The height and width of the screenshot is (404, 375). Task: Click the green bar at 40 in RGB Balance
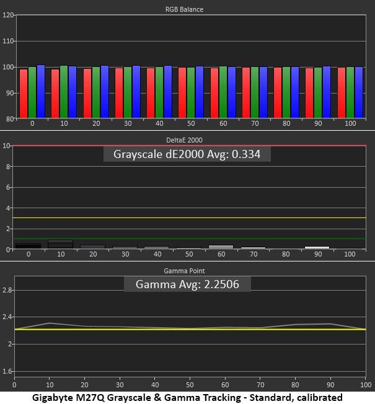click(159, 92)
